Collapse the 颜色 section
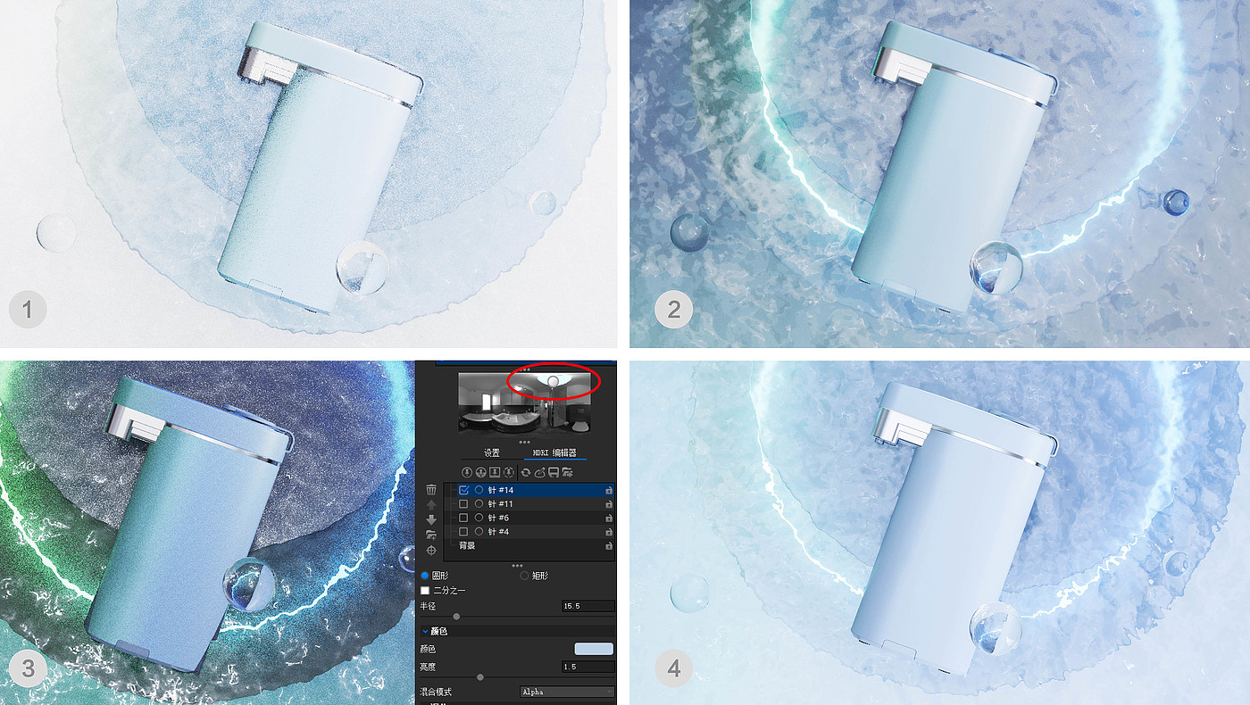This screenshot has height=705, width=1250. tap(426, 631)
